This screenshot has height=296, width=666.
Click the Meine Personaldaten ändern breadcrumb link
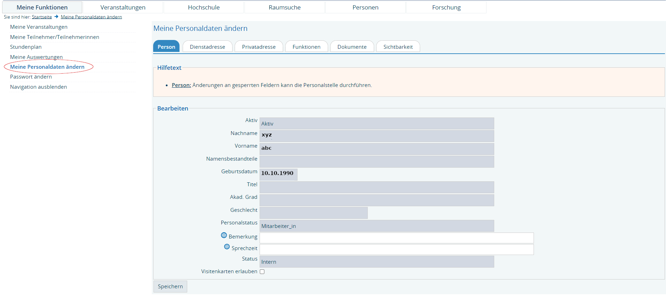(x=91, y=17)
